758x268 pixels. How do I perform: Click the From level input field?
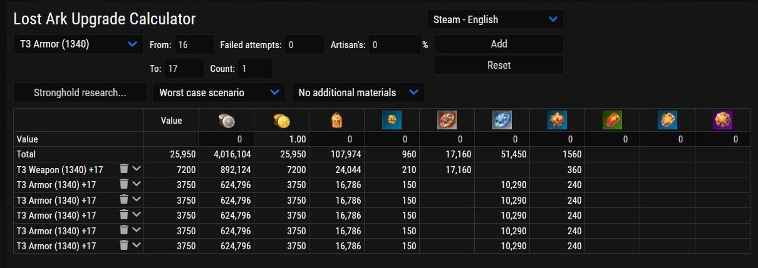(194, 45)
